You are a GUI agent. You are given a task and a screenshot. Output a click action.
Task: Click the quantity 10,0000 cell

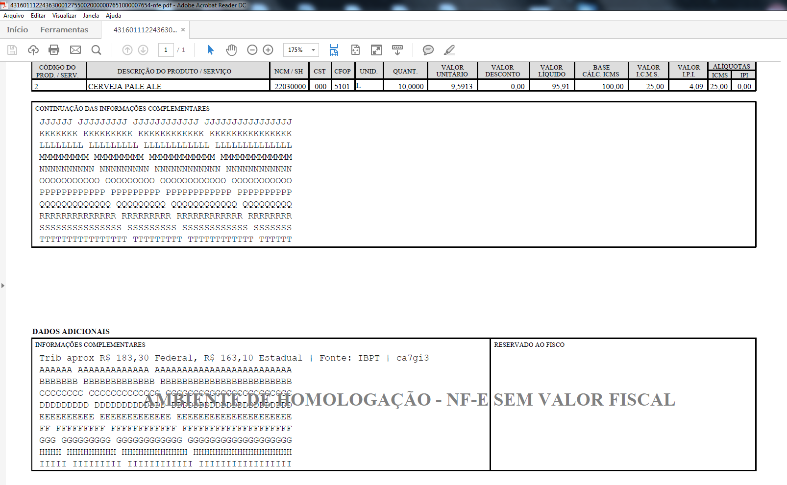click(x=411, y=86)
